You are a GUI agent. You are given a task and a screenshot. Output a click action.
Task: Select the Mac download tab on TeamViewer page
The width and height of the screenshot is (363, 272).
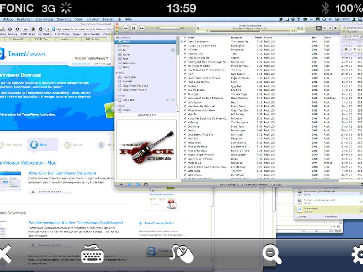coord(43,144)
